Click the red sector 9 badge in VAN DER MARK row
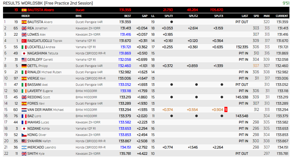The height and width of the screenshot is (158, 296). click(226, 110)
